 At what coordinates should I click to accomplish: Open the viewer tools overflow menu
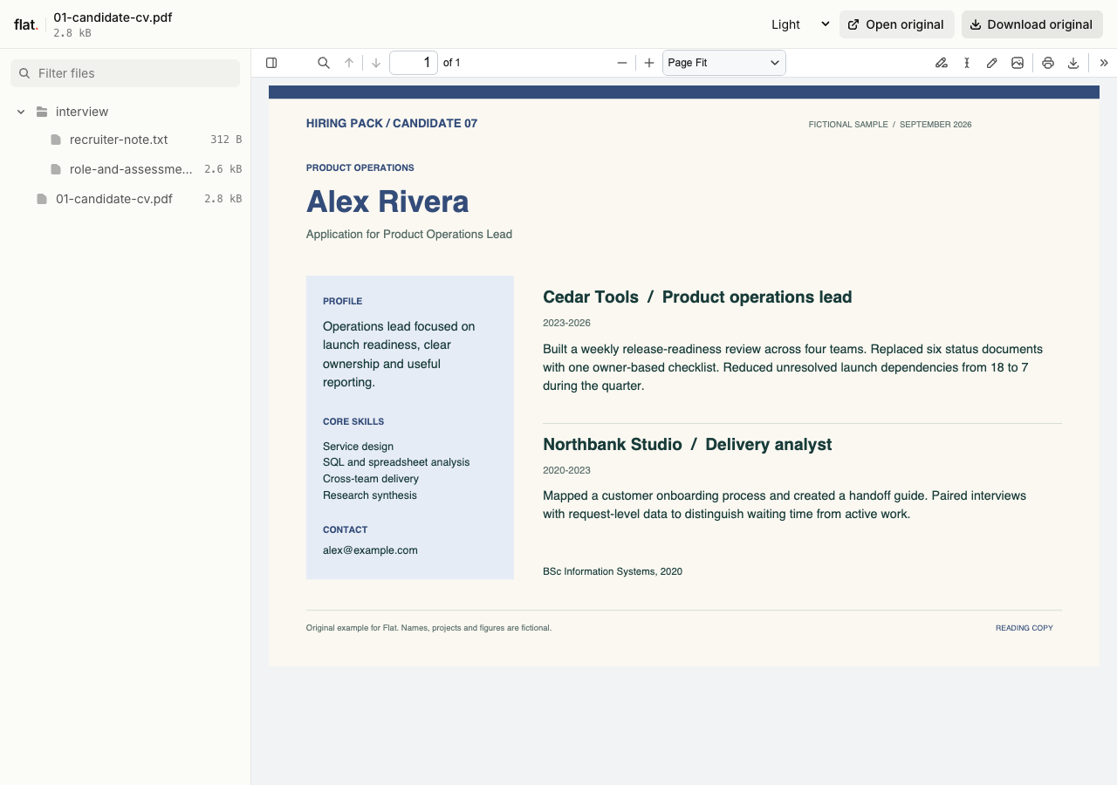(1104, 63)
